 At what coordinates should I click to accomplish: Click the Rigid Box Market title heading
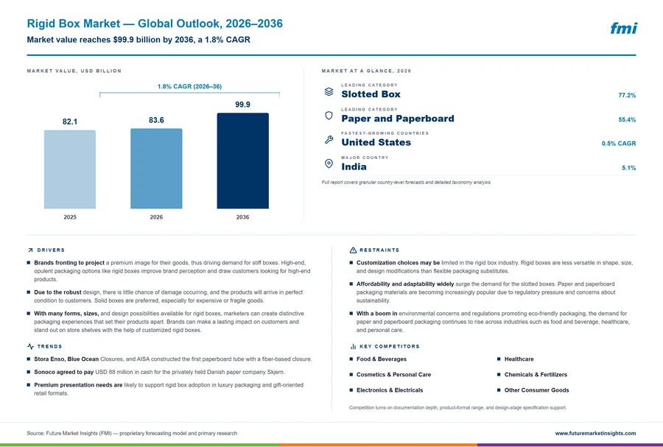(155, 24)
